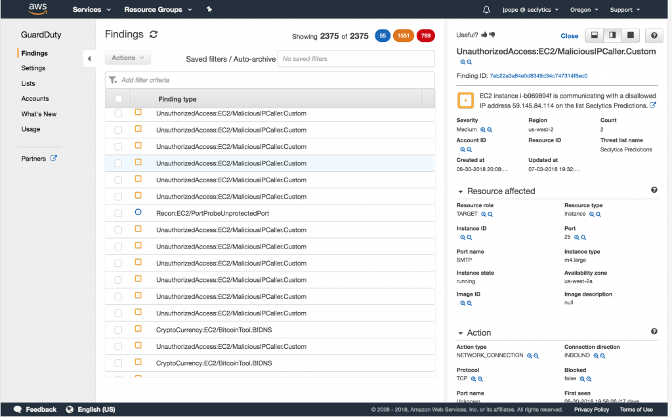Click zoom-out icon next to NETWORK_CONNECTION
Screen dimensions: 672x417
pos(536,356)
